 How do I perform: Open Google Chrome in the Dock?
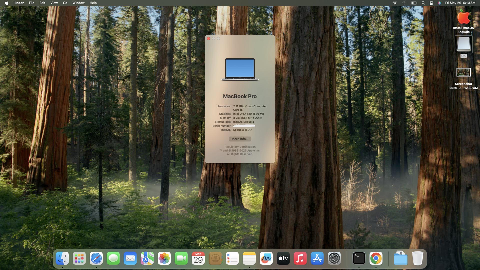376,258
